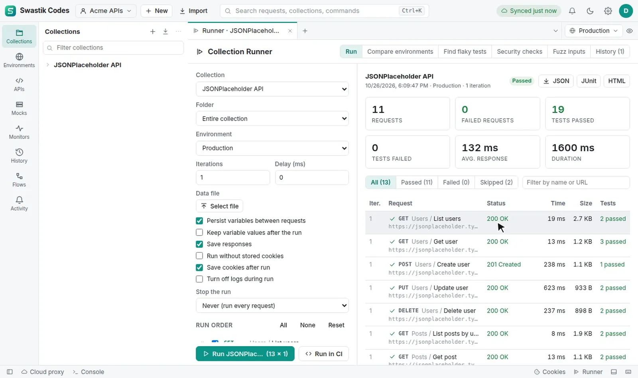Focus the Iterations input field
Viewport: 638px width, 378px height.
(233, 177)
